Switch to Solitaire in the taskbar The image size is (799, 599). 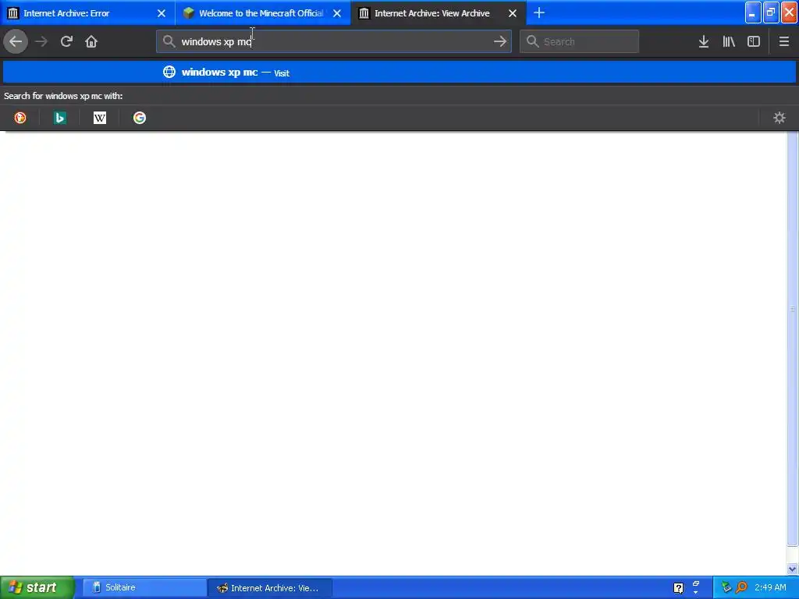coord(144,587)
